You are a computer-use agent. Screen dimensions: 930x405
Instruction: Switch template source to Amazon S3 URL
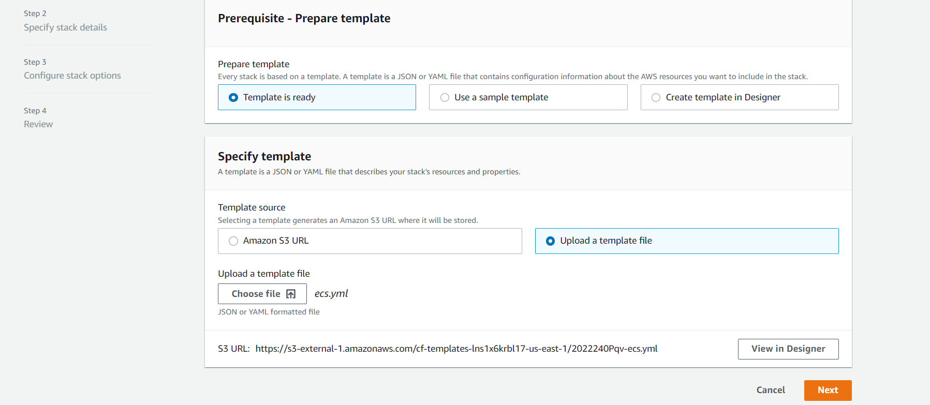pos(233,241)
